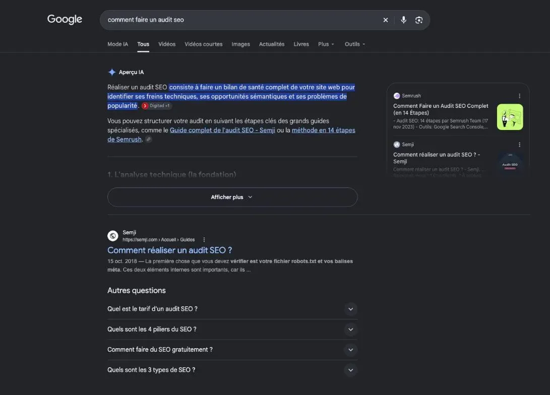The width and height of the screenshot is (550, 395).
Task: Open 'Comment réaliser un audit SEO ? - Semji' card
Action: click(x=437, y=158)
